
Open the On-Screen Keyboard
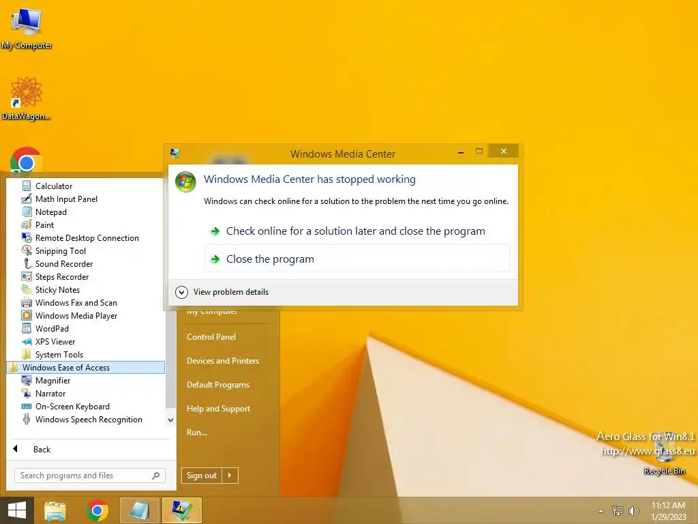click(65, 406)
